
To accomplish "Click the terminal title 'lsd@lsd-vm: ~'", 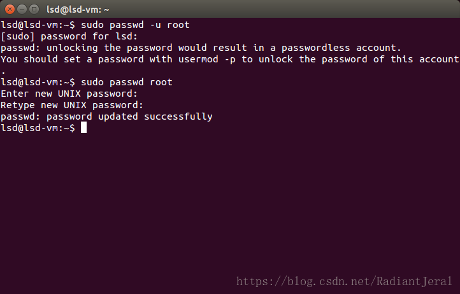I will pyautogui.click(x=78, y=10).
